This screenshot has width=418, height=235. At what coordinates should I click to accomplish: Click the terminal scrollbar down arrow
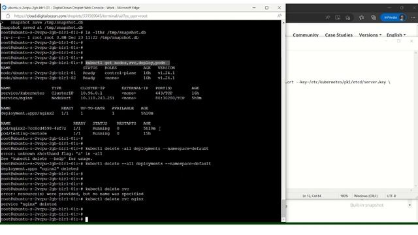[283, 219]
